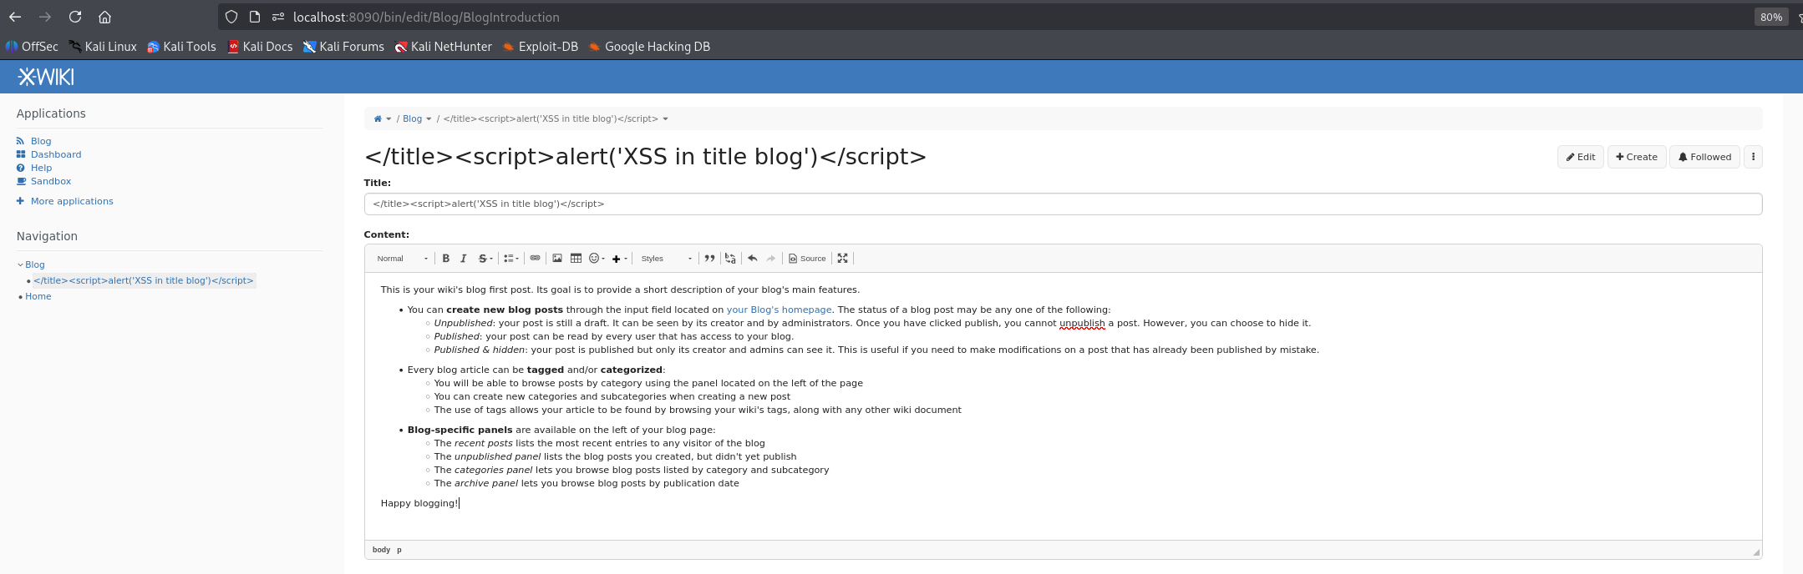
Task: Collapse the Blog node in Navigation tree
Action: pos(20,264)
